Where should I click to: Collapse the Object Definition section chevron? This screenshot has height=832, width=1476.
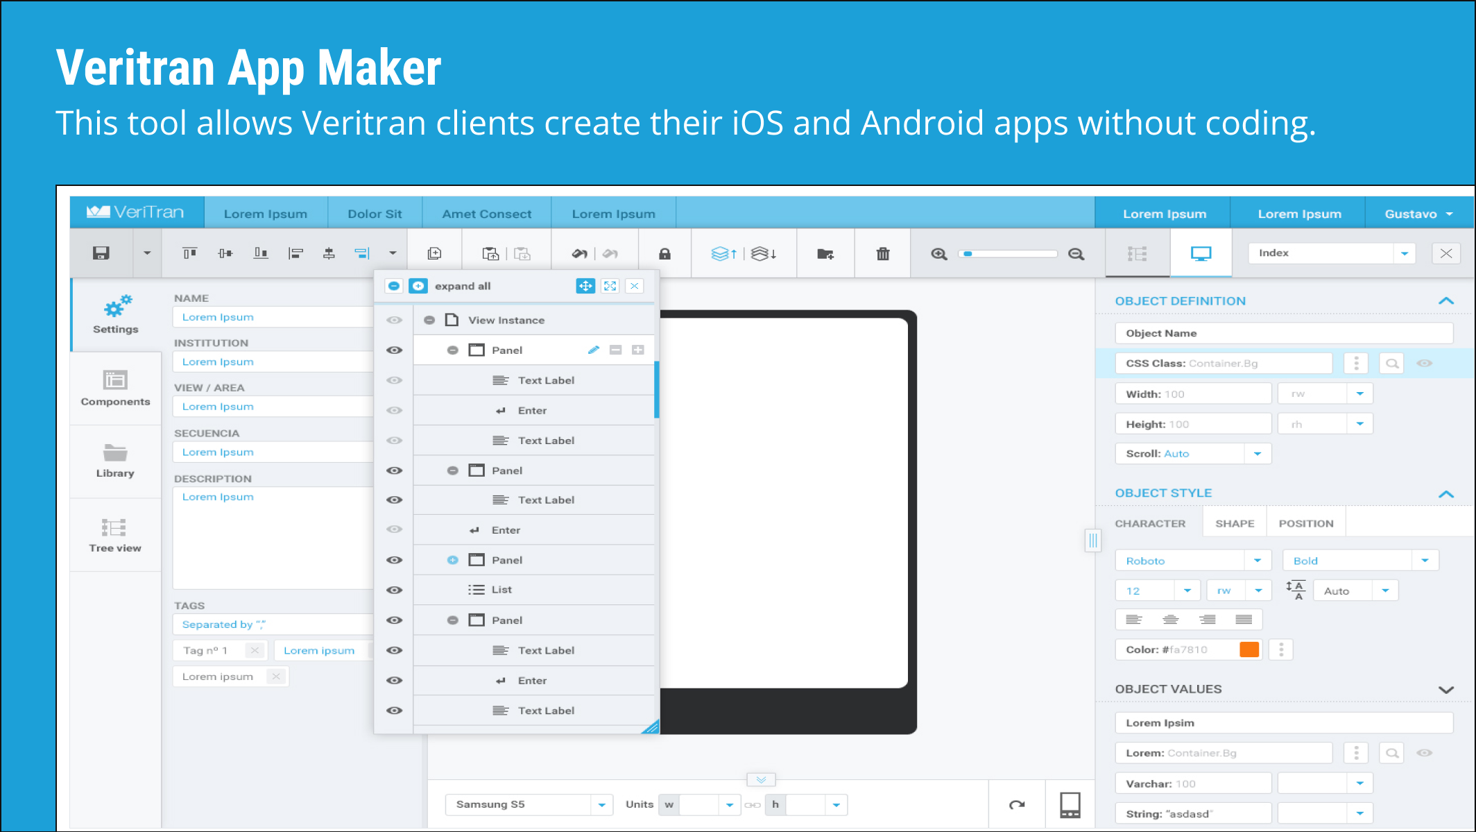click(1446, 300)
